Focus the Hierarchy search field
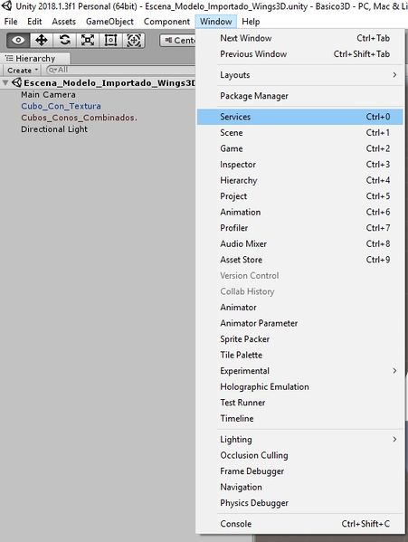Screen dimensions: 408x542 [x=120, y=70]
